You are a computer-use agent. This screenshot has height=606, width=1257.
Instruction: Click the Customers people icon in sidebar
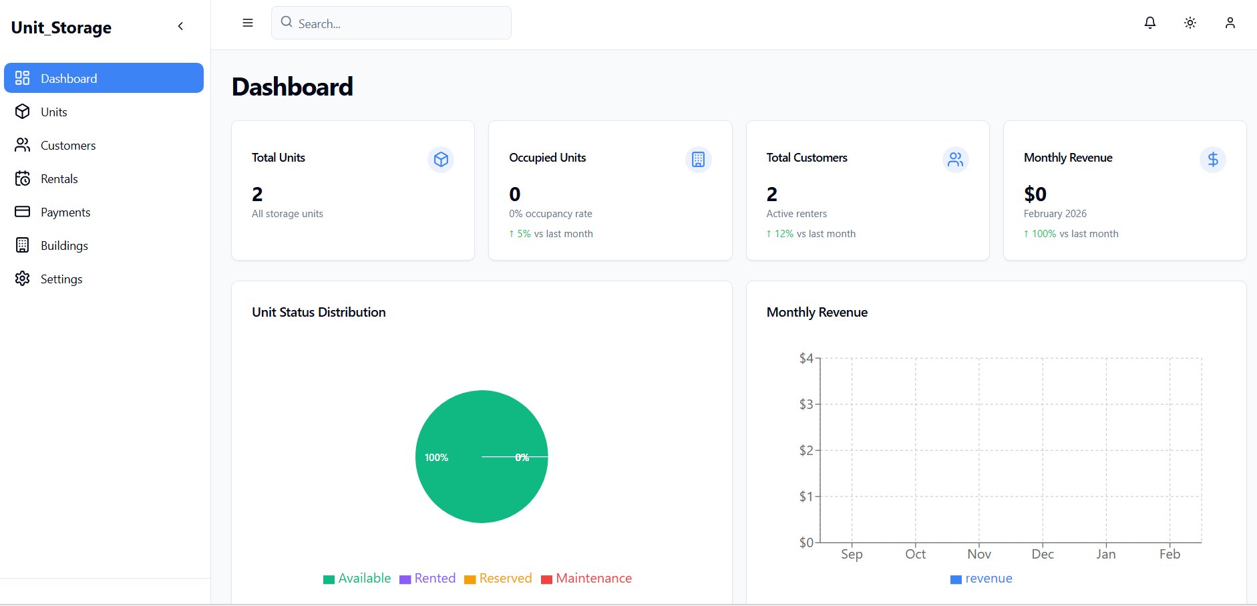23,145
